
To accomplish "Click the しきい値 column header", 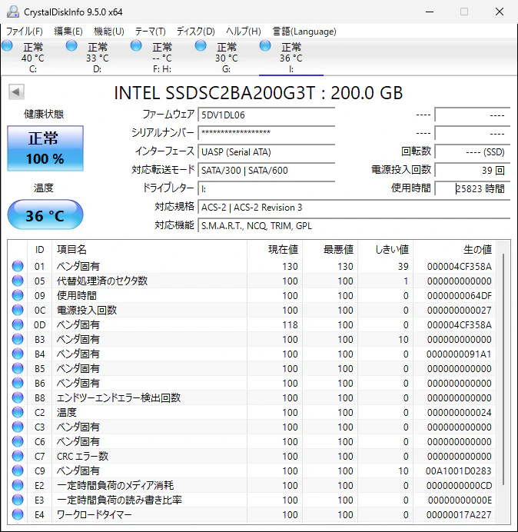I will pos(385,249).
